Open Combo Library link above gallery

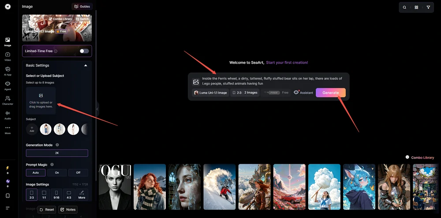[x=420, y=157]
